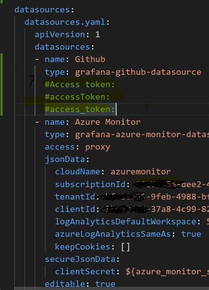The height and width of the screenshot is (290, 209).
Task: Click the #Access token comment line
Action: pyautogui.click(x=80, y=84)
